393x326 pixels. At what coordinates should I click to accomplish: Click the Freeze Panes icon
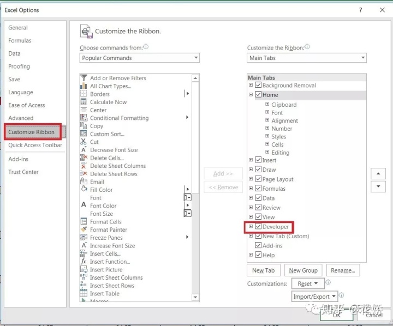coord(84,237)
